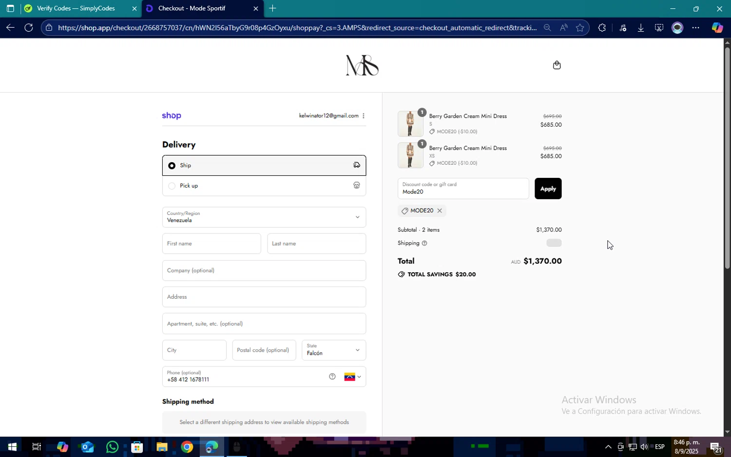Close the Verify Codes tab
The image size is (731, 457).
[x=135, y=8]
